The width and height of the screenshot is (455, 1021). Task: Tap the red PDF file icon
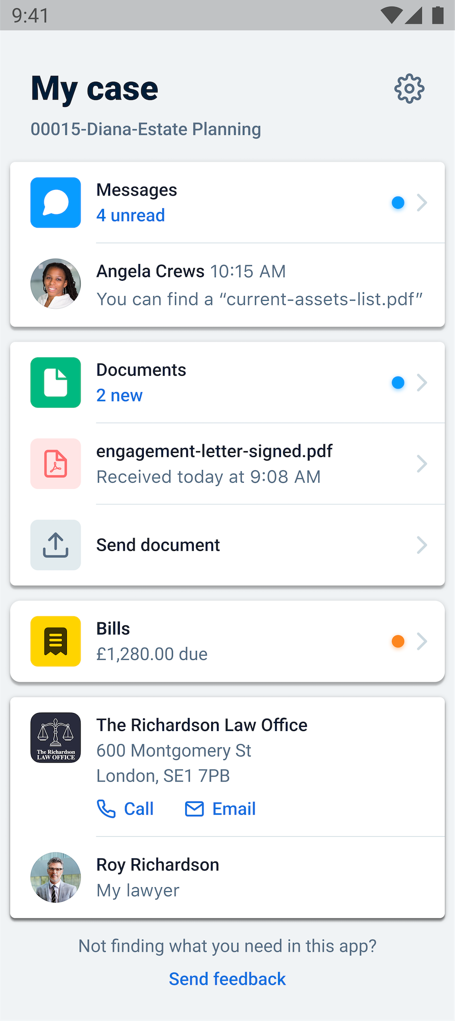tap(56, 464)
